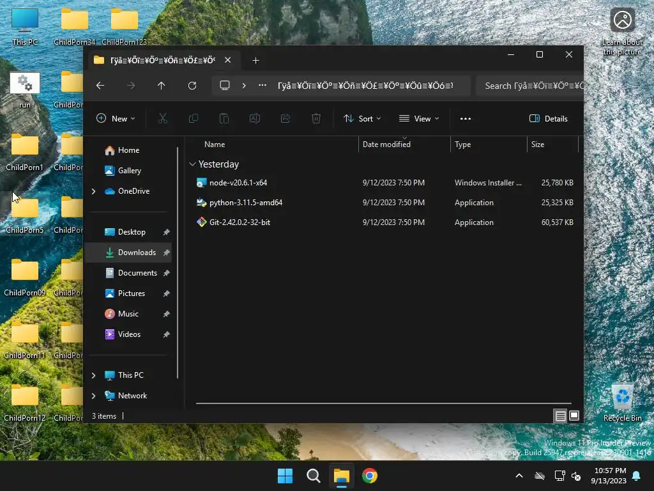The width and height of the screenshot is (654, 491).
Task: Open the New item dropdown
Action: [116, 118]
